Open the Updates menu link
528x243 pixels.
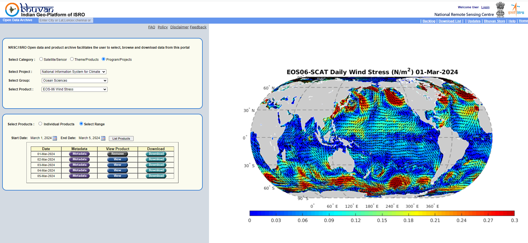(474, 21)
